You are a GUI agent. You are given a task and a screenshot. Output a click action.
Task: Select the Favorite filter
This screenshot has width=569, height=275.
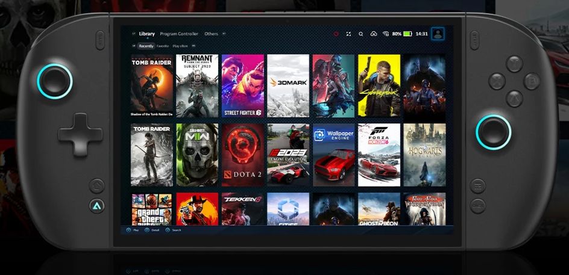pyautogui.click(x=163, y=46)
